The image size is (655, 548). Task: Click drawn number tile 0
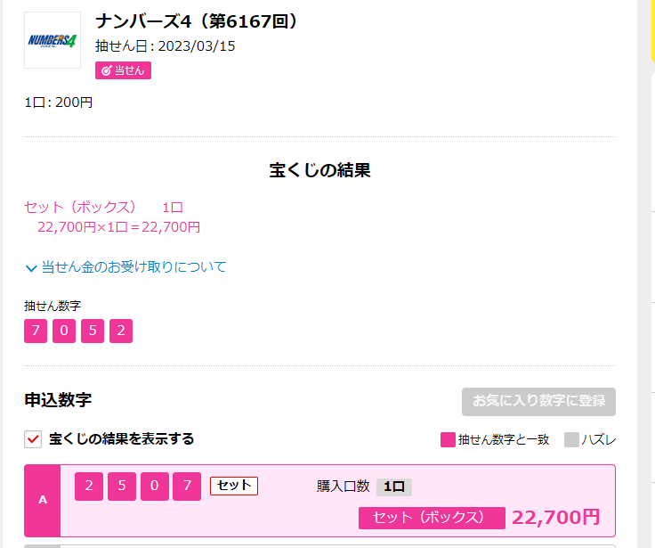pyautogui.click(x=64, y=331)
